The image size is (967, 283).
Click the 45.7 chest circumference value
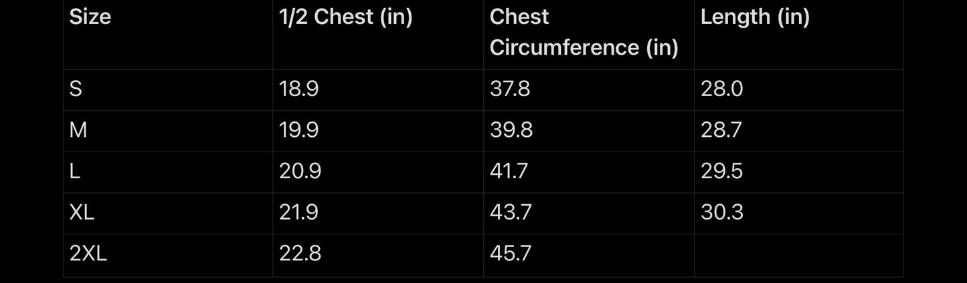click(x=511, y=254)
